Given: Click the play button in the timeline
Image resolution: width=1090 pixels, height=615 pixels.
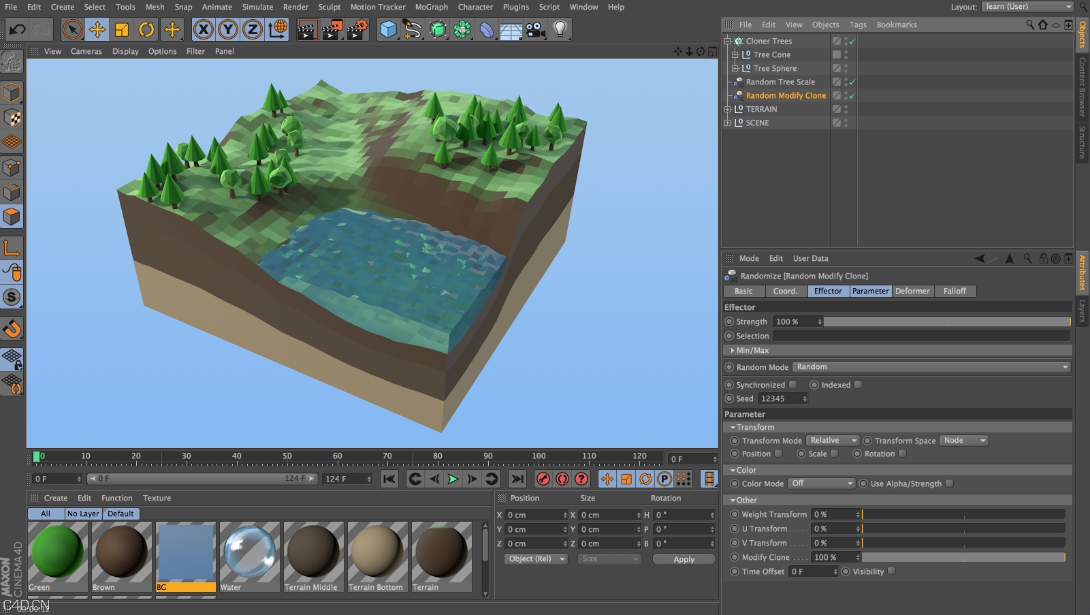Looking at the screenshot, I should [453, 479].
